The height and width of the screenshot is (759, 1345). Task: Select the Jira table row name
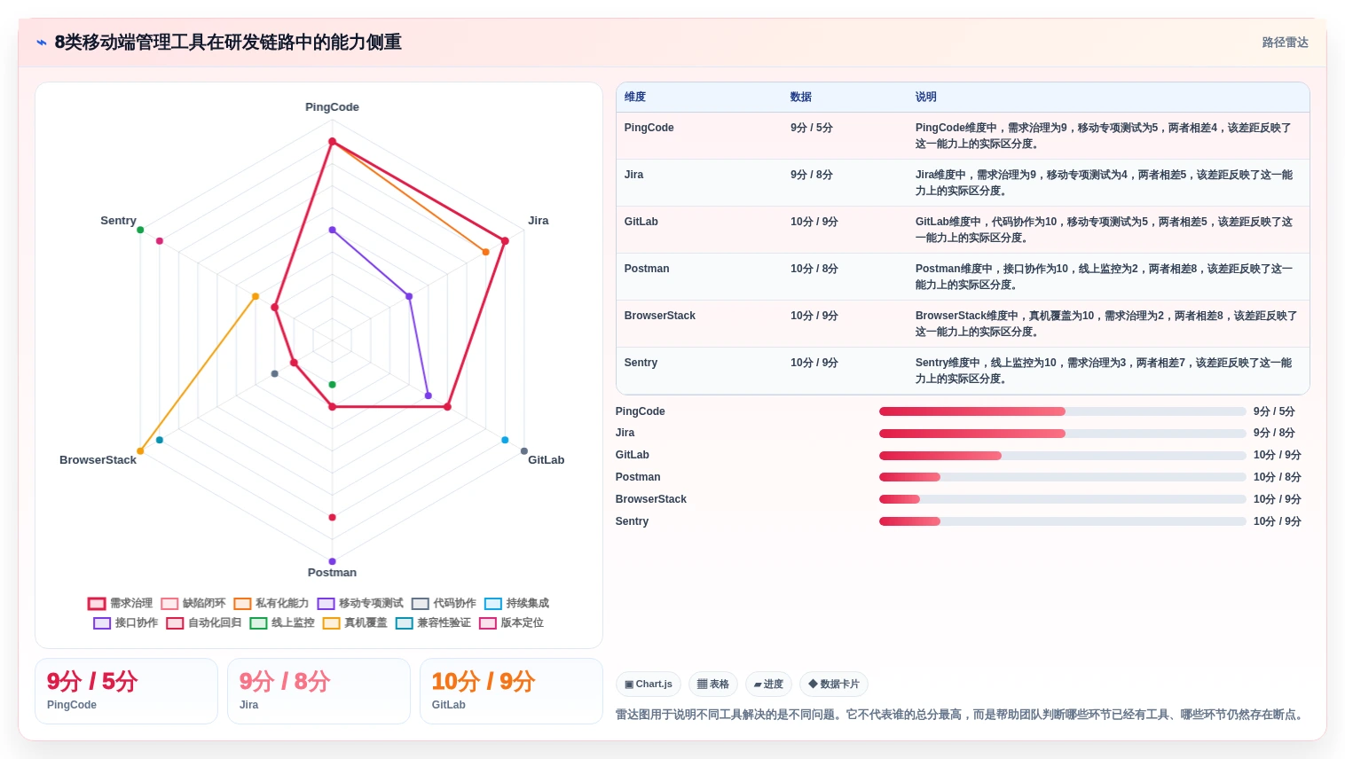click(633, 175)
